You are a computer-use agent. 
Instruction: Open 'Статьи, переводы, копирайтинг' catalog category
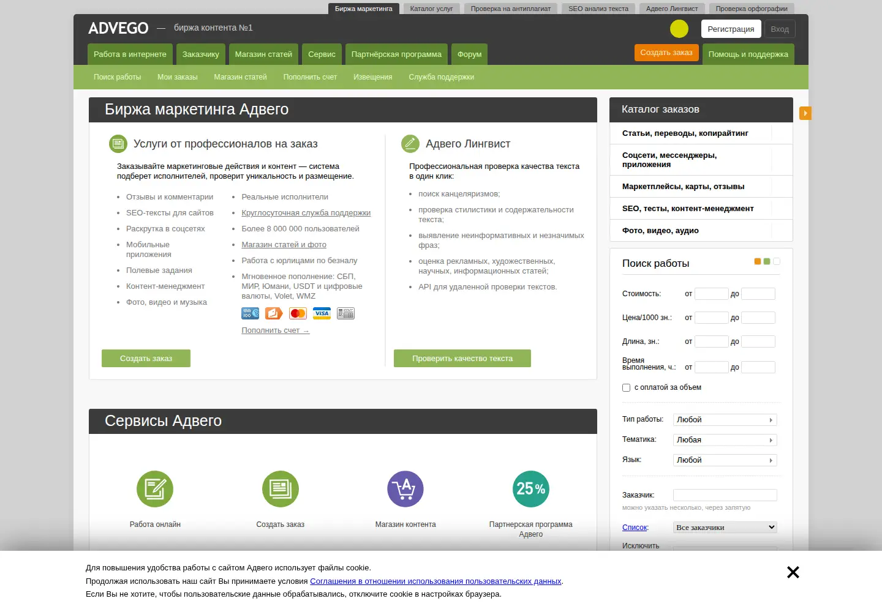701,133
